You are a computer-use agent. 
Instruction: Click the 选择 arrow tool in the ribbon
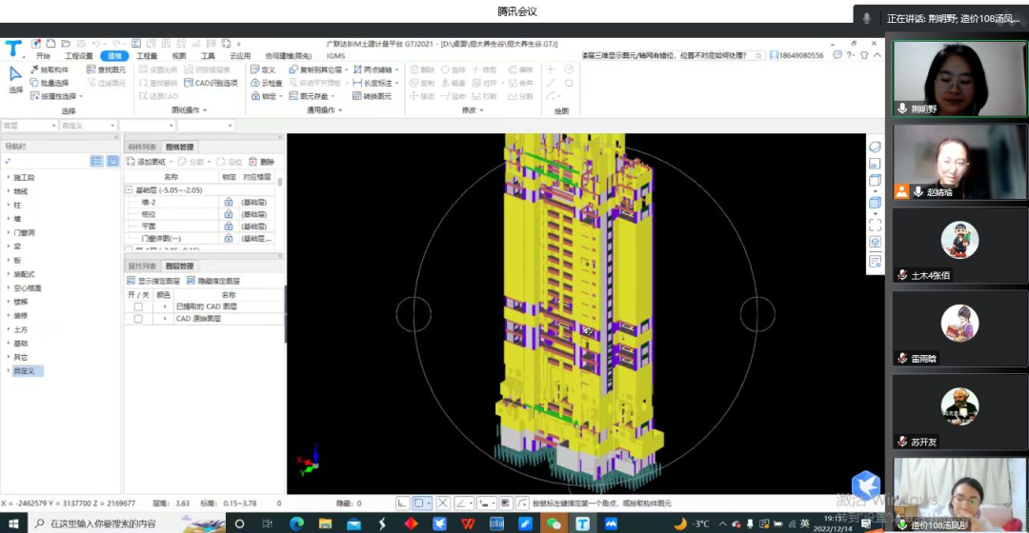pyautogui.click(x=16, y=79)
